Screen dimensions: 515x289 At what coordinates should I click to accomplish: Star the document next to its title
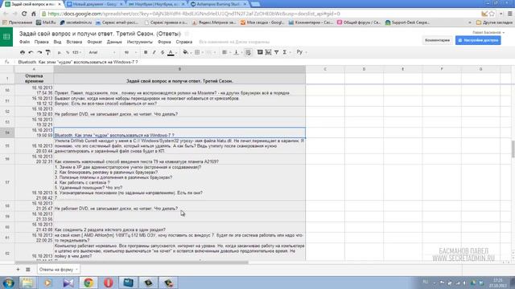pyautogui.click(x=187, y=34)
